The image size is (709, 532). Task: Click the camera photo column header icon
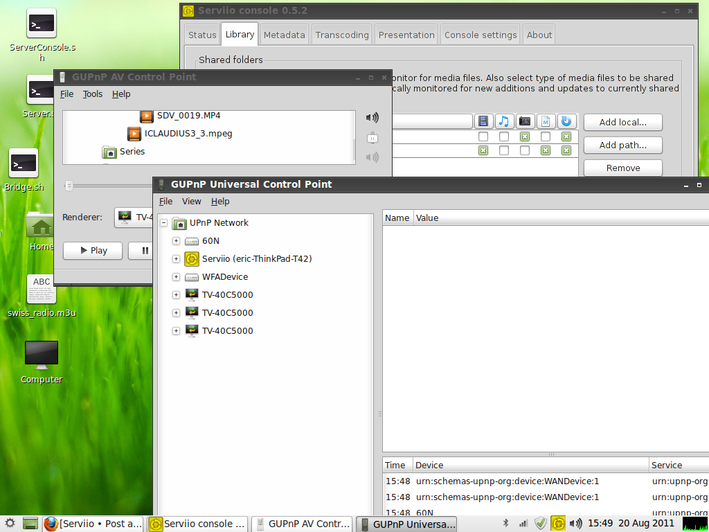(x=525, y=122)
